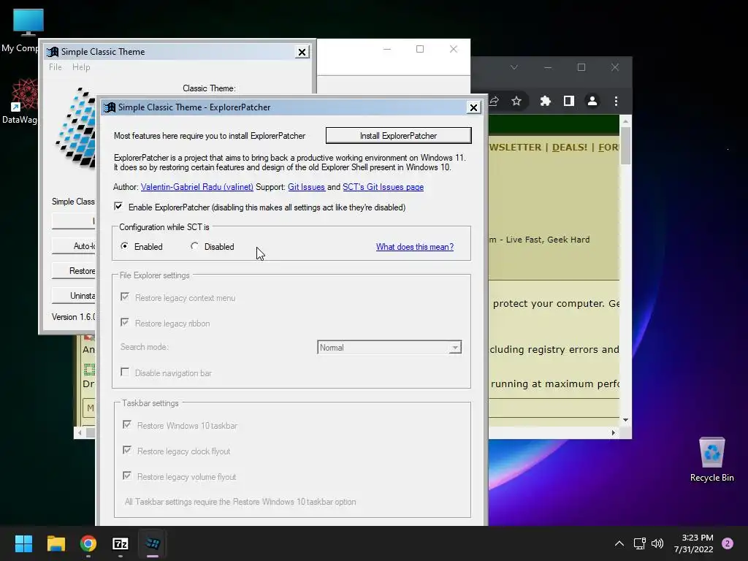Toggle Chrome's side panel icon

click(568, 101)
